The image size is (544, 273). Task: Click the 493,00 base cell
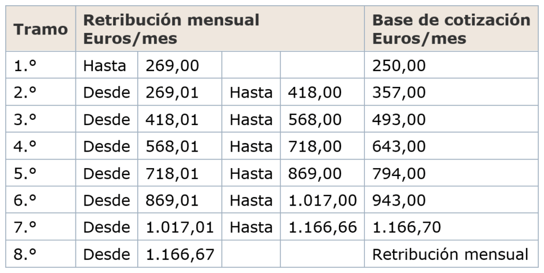coord(399,120)
